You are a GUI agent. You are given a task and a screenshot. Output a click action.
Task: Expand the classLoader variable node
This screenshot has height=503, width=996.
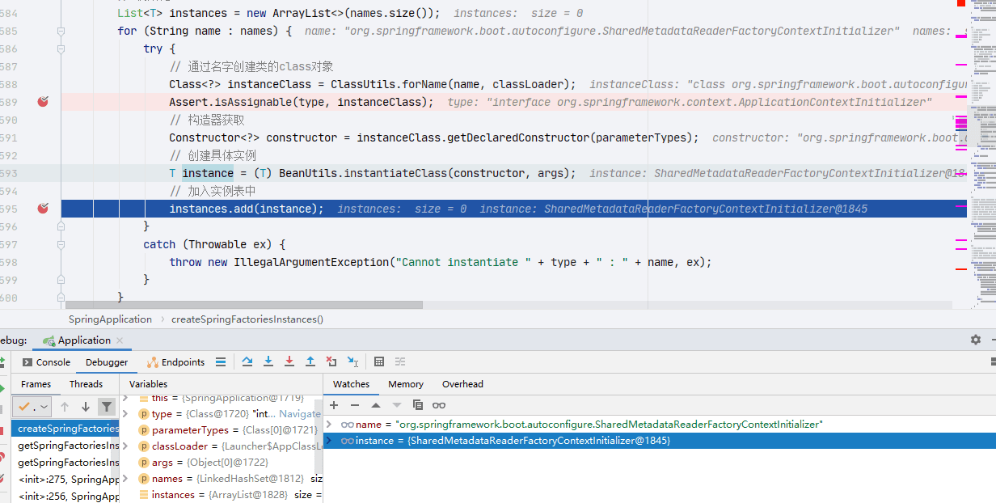pyautogui.click(x=126, y=446)
